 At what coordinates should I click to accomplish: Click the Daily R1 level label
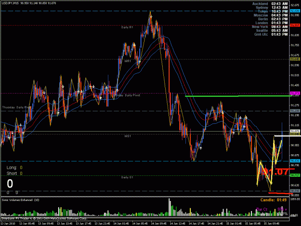(127, 27)
